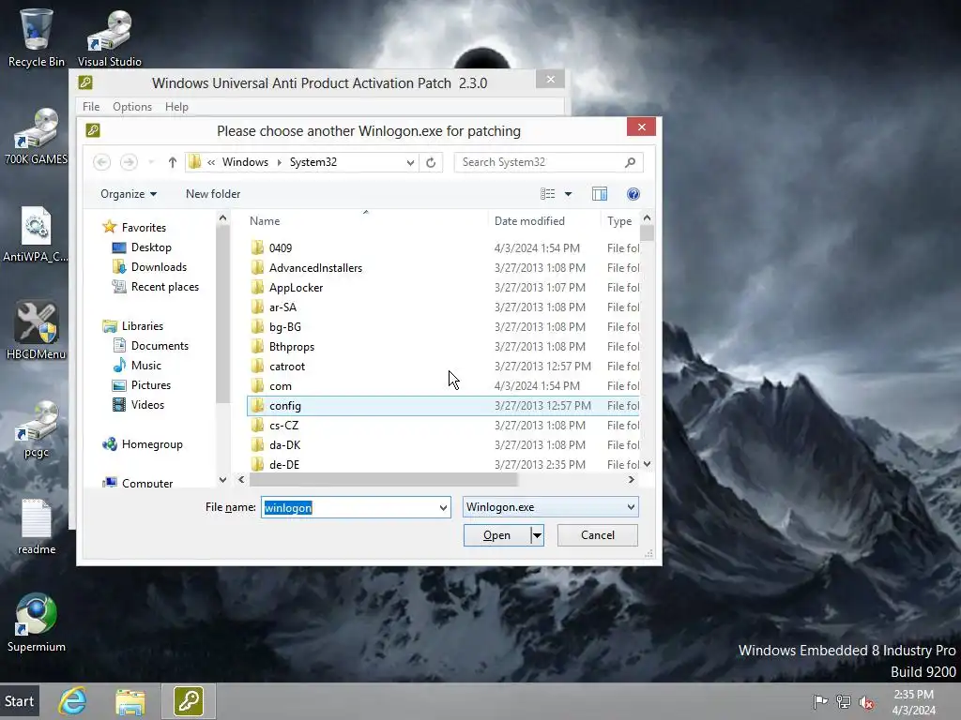Select the readme file on desktop

(37, 527)
